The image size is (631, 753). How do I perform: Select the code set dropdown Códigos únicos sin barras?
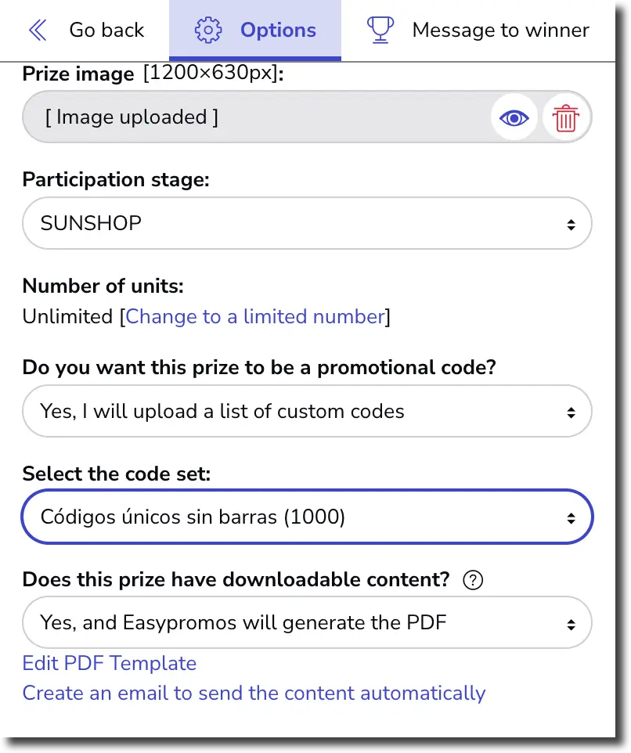307,517
